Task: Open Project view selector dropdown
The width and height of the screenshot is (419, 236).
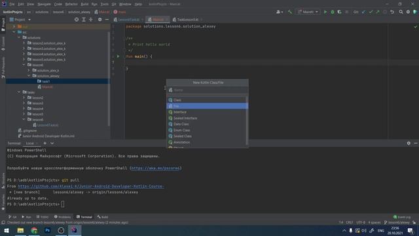Action: (20, 20)
